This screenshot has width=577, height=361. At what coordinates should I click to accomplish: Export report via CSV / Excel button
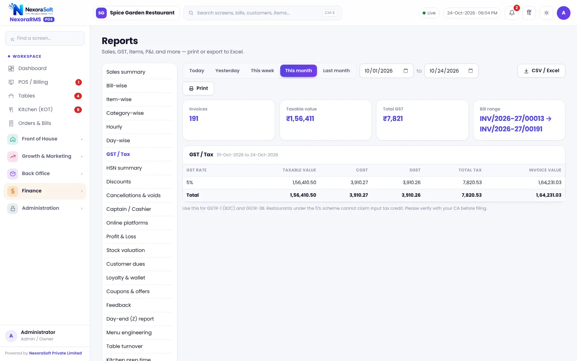541,71
